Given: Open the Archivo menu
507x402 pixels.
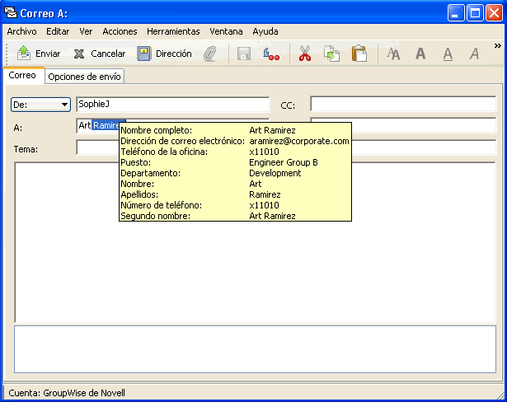Looking at the screenshot, I should click(22, 31).
